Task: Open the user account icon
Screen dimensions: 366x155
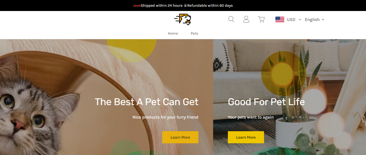Action: [246, 19]
